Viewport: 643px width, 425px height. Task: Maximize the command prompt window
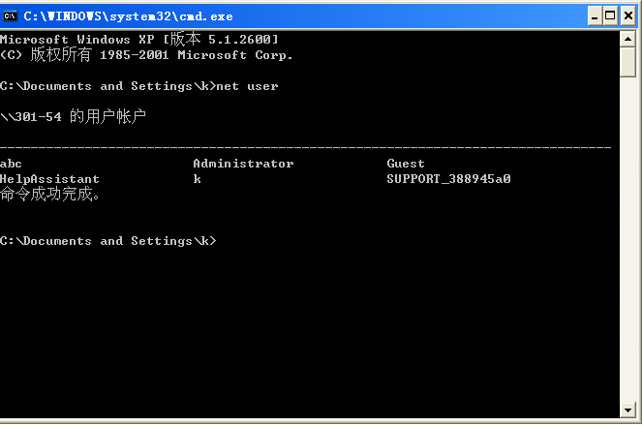[x=610, y=15]
